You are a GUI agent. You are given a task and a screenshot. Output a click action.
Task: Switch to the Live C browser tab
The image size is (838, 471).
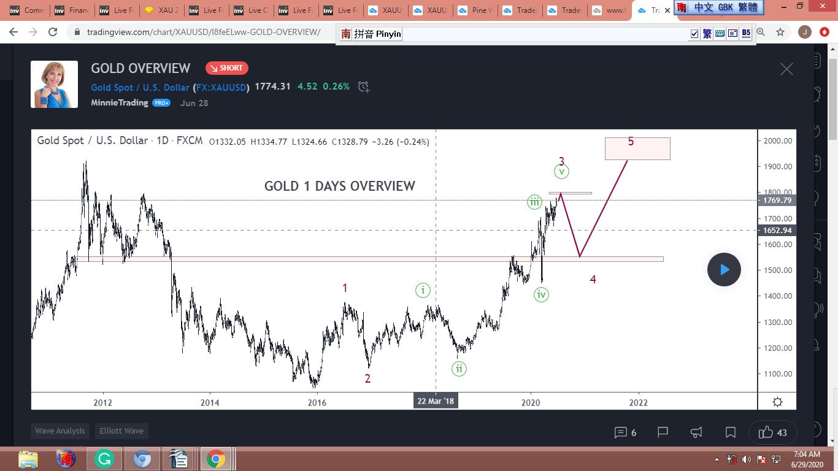[x=250, y=10]
